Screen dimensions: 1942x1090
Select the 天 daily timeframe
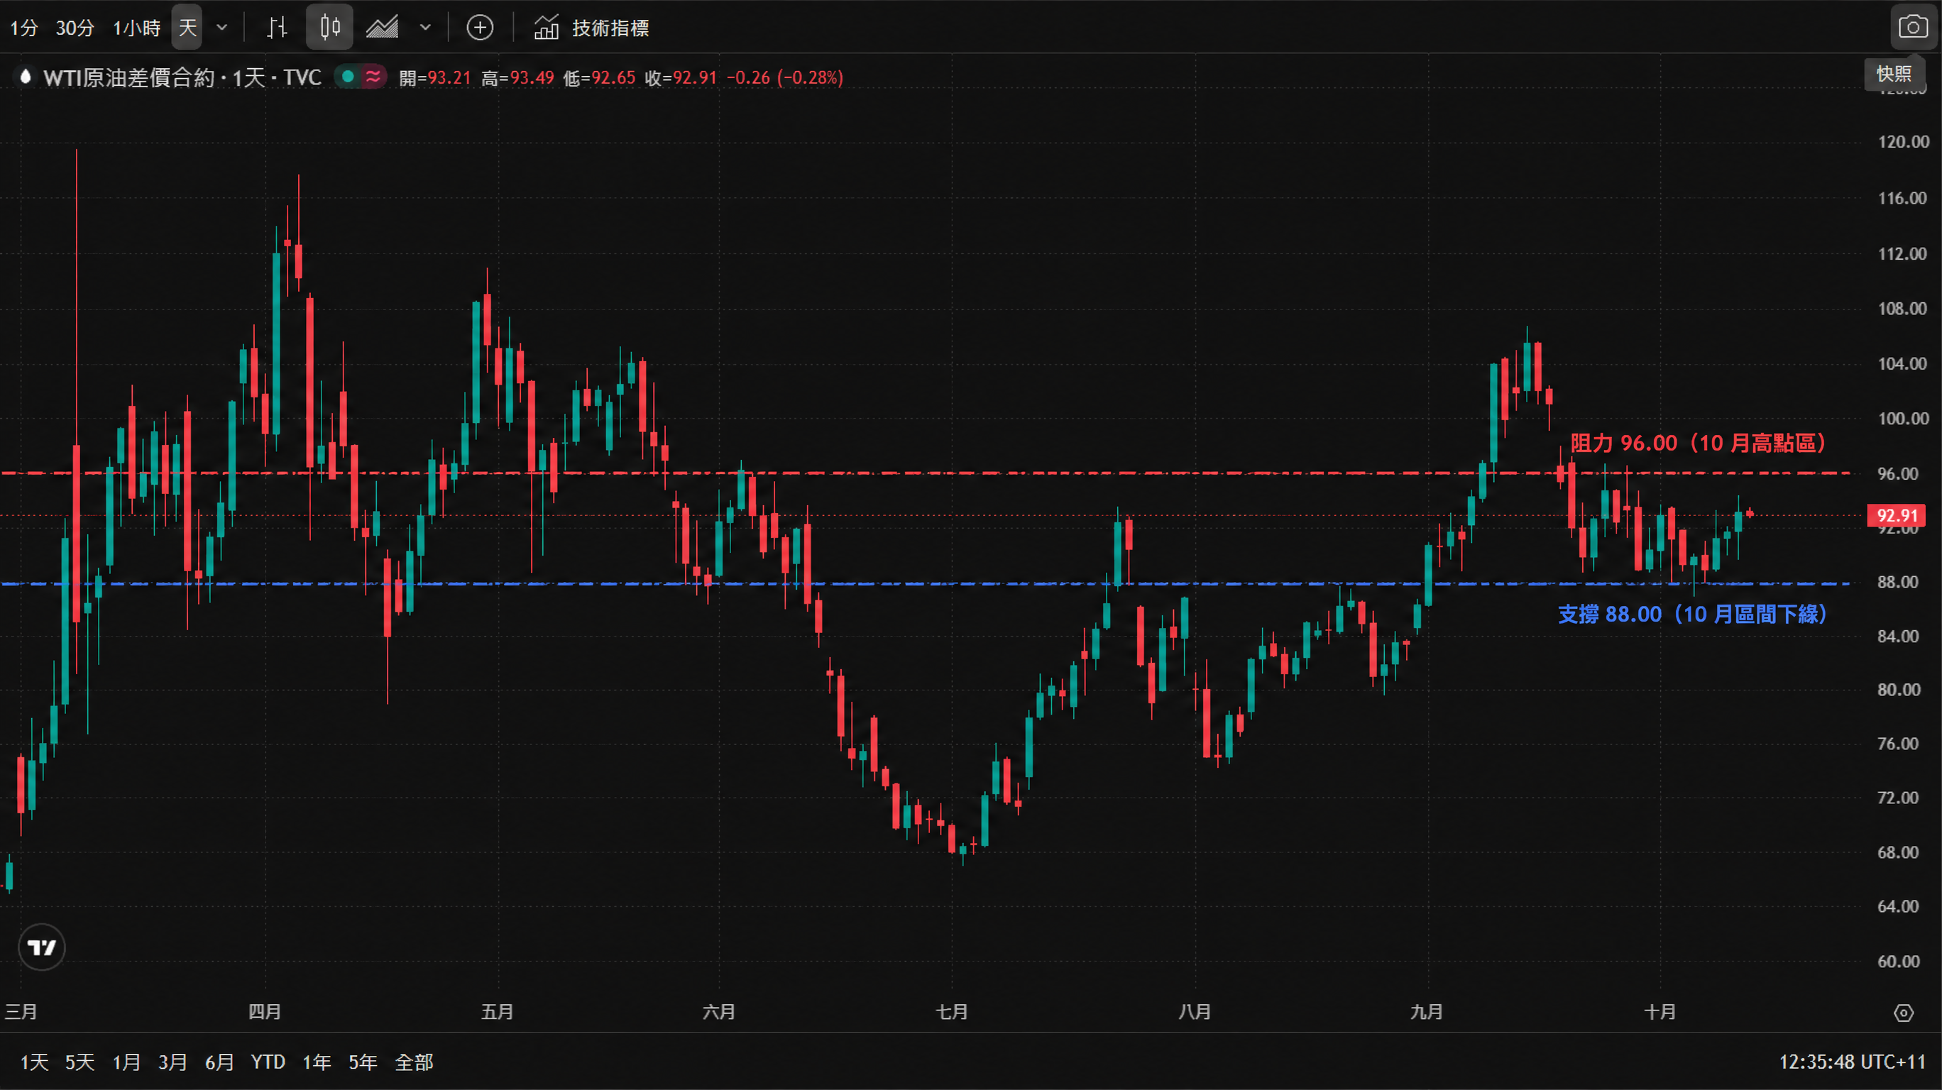tap(187, 28)
